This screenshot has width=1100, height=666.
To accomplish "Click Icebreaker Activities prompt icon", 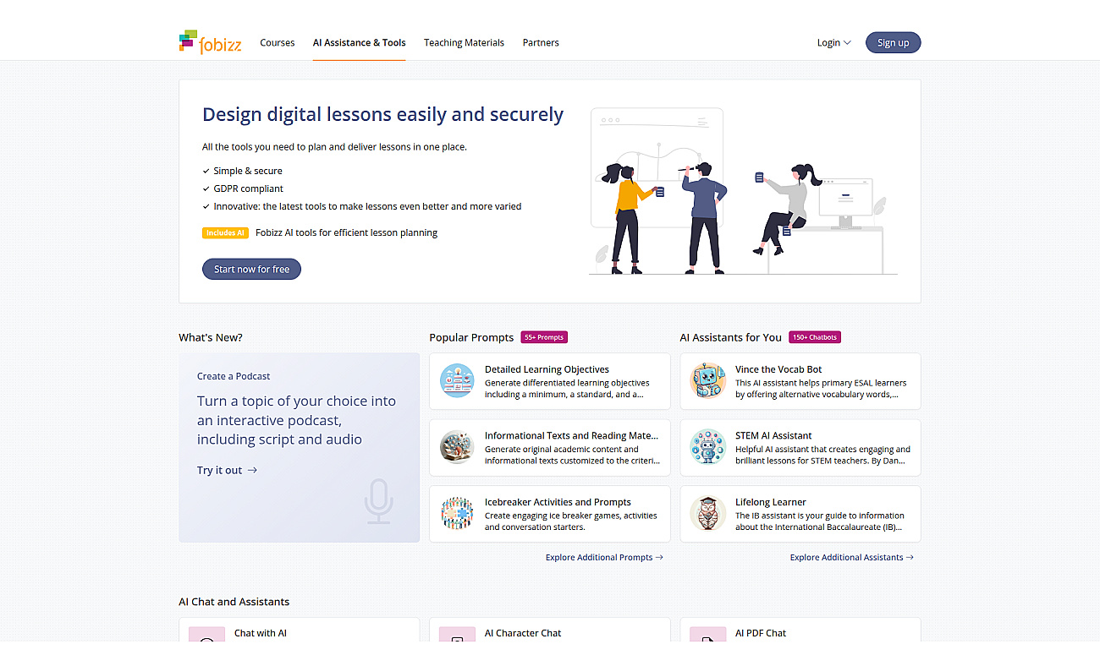I will click(x=457, y=514).
